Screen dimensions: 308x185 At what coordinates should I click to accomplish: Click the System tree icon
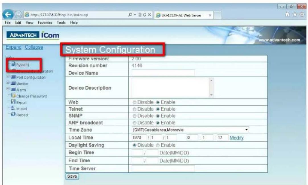coord(13,64)
